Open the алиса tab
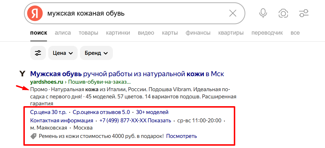Viewport: 325px width, 148px height. (63, 33)
